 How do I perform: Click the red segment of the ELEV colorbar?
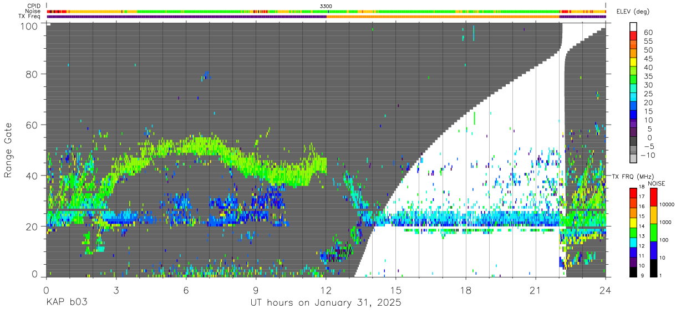click(x=633, y=35)
